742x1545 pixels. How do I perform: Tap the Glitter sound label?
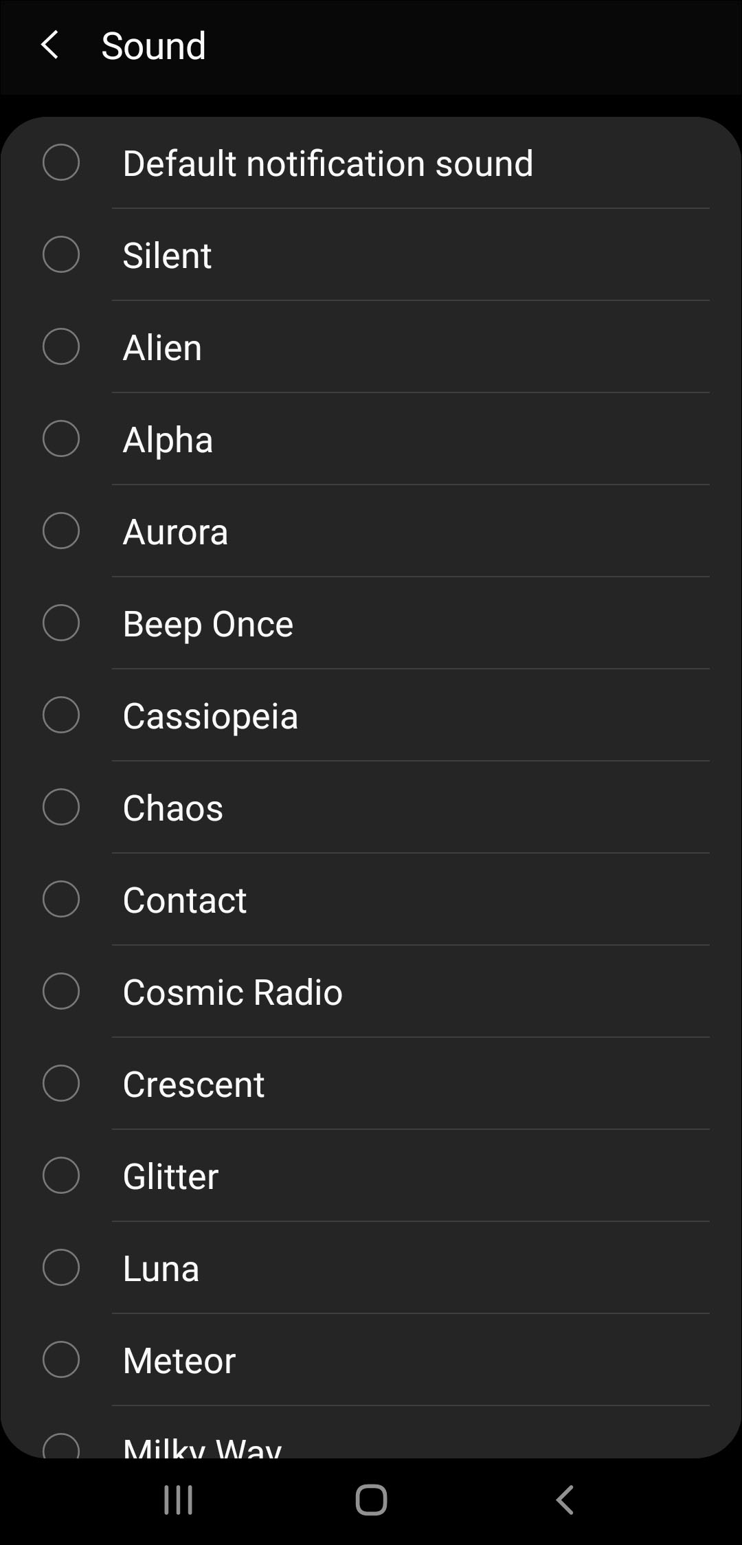pos(170,1176)
